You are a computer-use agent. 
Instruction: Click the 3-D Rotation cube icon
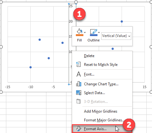click(x=78, y=101)
